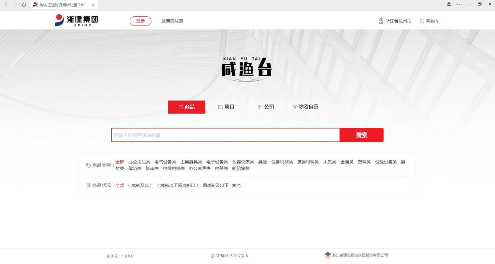Focus the 请输入你想查找的商品 search box
Image resolution: width=495 pixels, height=264 pixels.
225,135
